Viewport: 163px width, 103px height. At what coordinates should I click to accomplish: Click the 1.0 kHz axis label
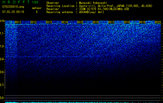point(2,46)
